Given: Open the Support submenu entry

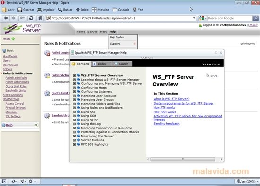Looking at the screenshot, I should pyautogui.click(x=123, y=44).
